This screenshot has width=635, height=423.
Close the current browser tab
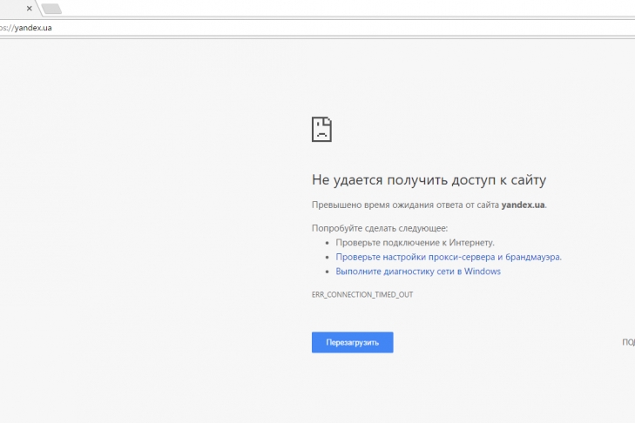tap(30, 9)
